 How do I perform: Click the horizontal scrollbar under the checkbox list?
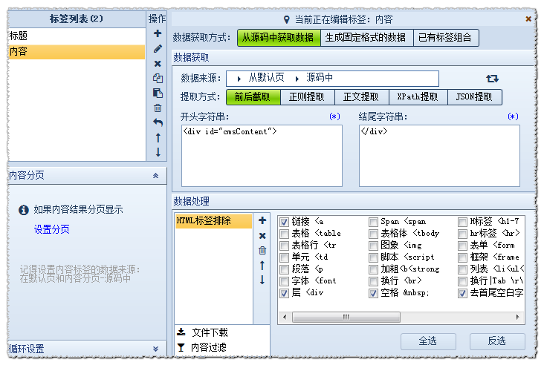coord(346,316)
